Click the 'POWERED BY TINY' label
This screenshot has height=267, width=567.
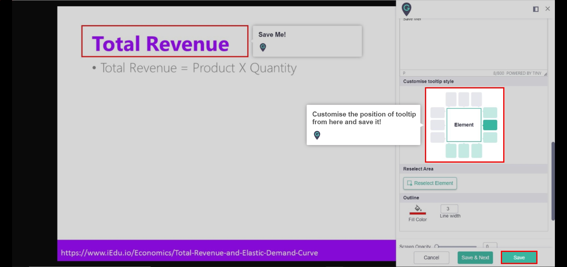coord(524,73)
